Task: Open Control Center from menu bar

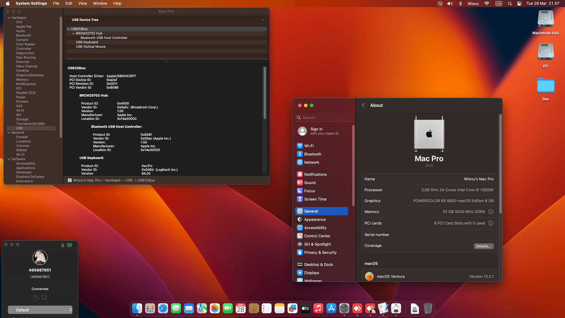Action: [519, 4]
